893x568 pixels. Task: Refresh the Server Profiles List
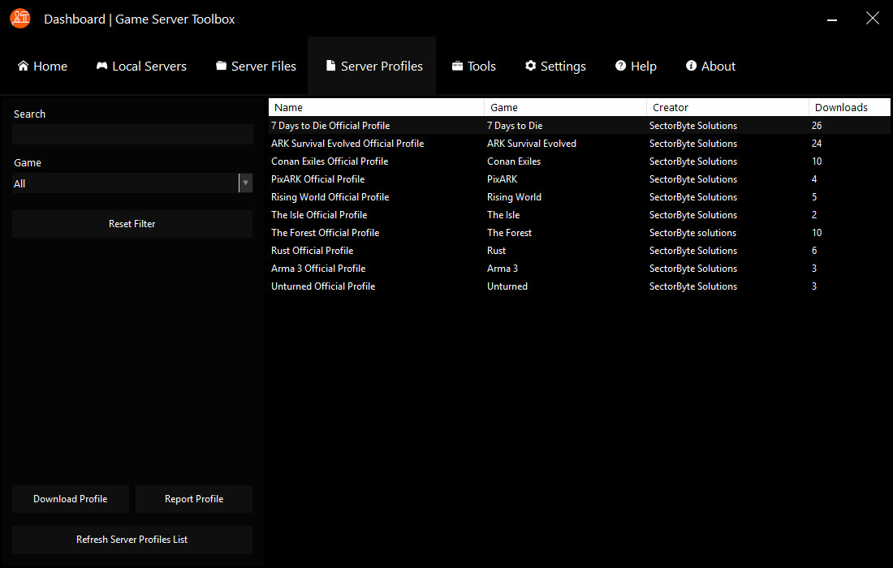[x=132, y=539]
